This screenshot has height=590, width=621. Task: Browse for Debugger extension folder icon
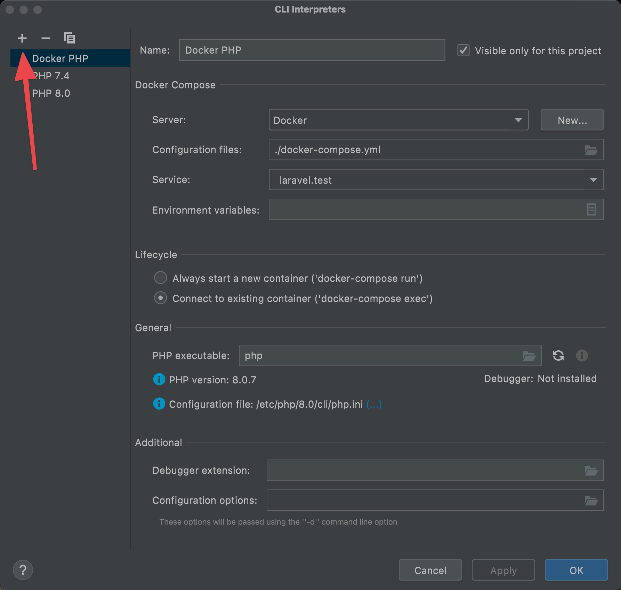click(x=591, y=471)
